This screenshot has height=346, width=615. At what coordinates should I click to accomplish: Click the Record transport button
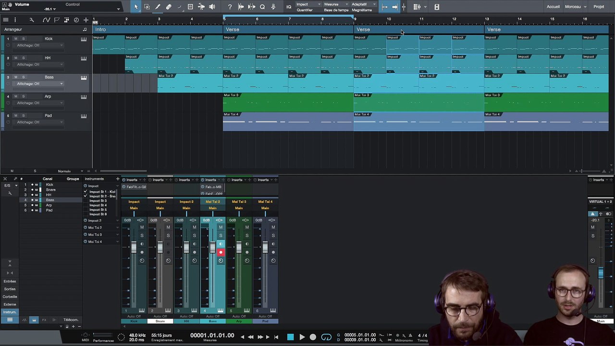click(x=313, y=337)
